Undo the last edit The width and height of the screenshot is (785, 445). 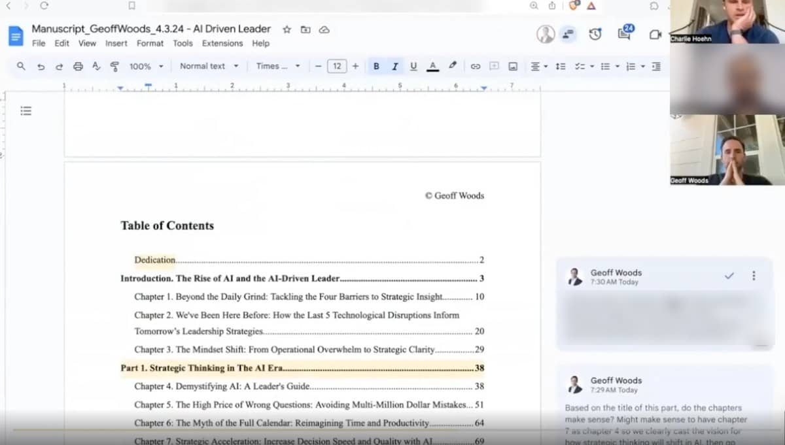41,66
